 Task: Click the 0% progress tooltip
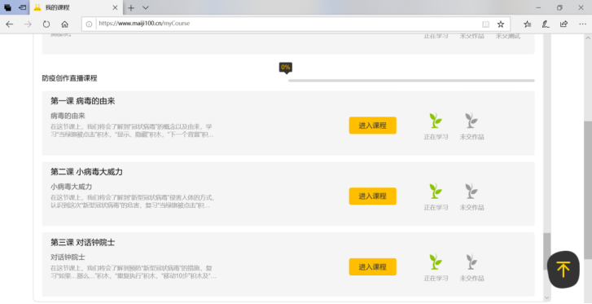286,68
